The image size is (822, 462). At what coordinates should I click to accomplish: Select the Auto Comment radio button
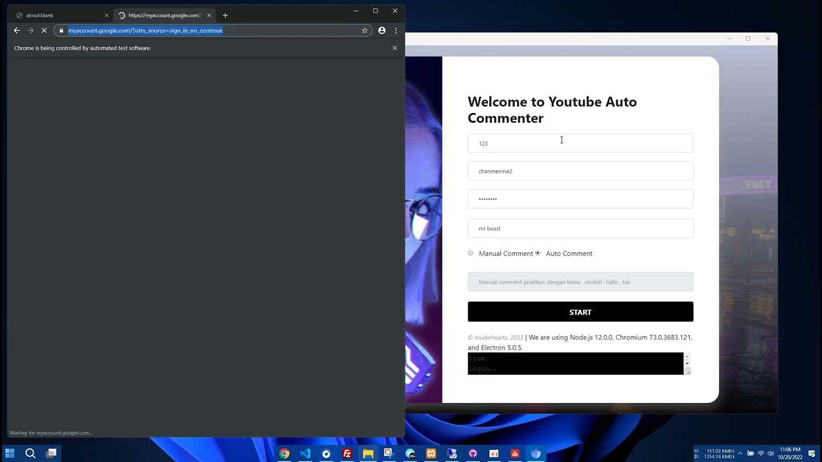[x=538, y=253]
